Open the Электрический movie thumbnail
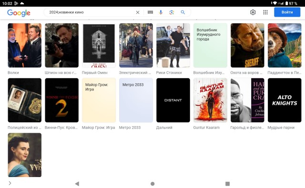305x188 pixels. click(x=136, y=45)
